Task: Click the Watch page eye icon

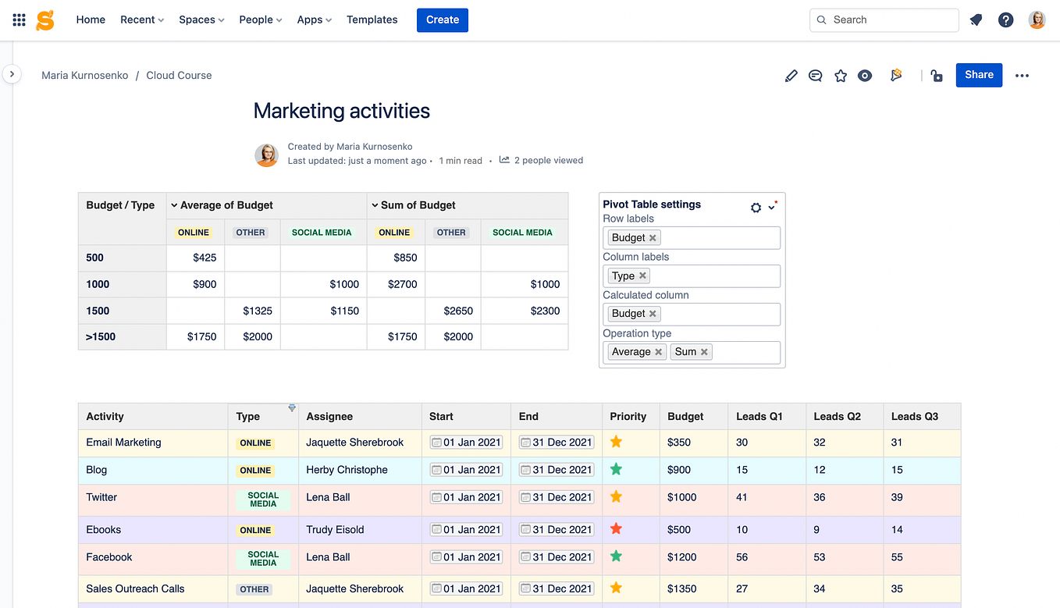Action: point(865,75)
